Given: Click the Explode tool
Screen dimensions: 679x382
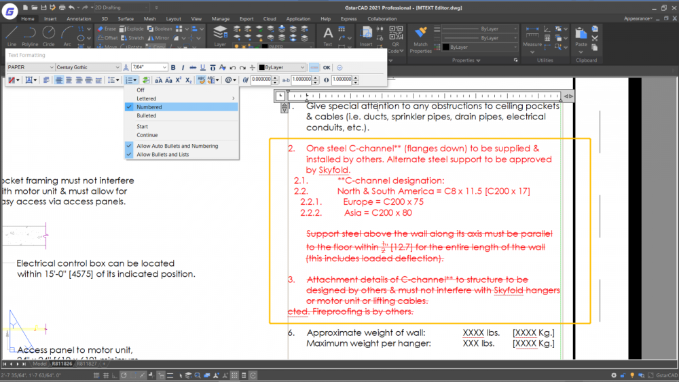Looking at the screenshot, I should 132,29.
